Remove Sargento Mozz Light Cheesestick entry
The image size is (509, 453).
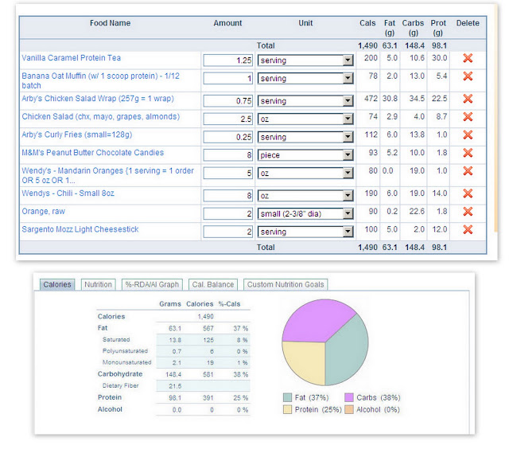468,230
